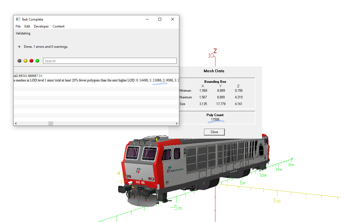This screenshot has height=222, width=341.
Task: Minimize the Task Complete window
Action: (147, 19)
